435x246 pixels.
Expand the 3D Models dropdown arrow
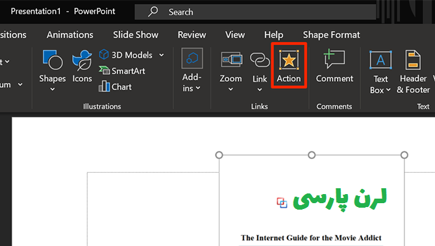[x=162, y=55]
